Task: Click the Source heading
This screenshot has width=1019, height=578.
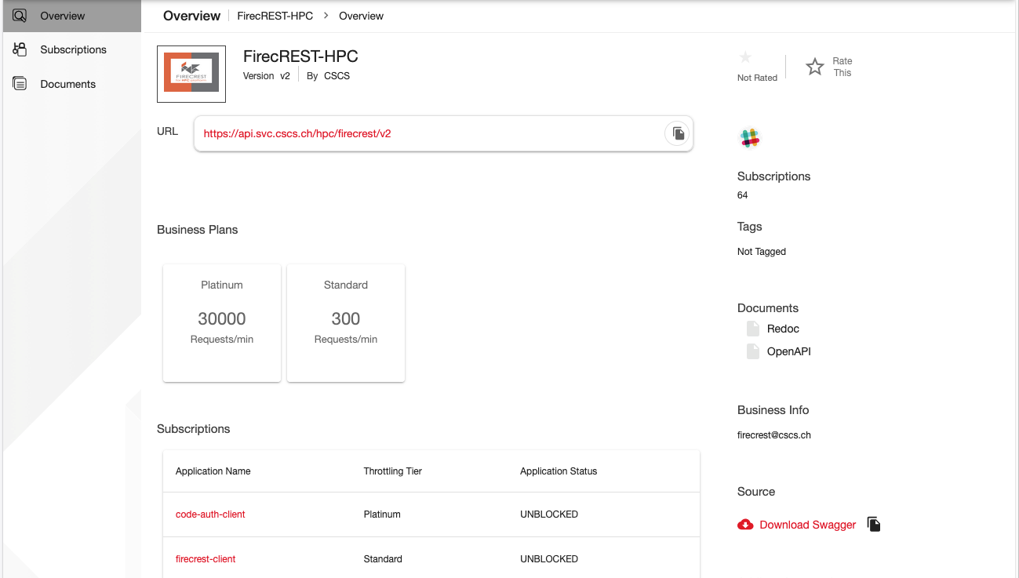Action: [756, 492]
